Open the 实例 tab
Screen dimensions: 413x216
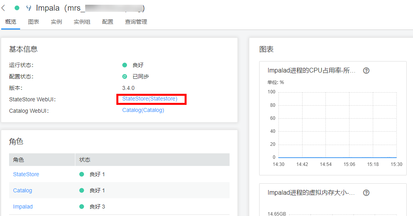56,22
